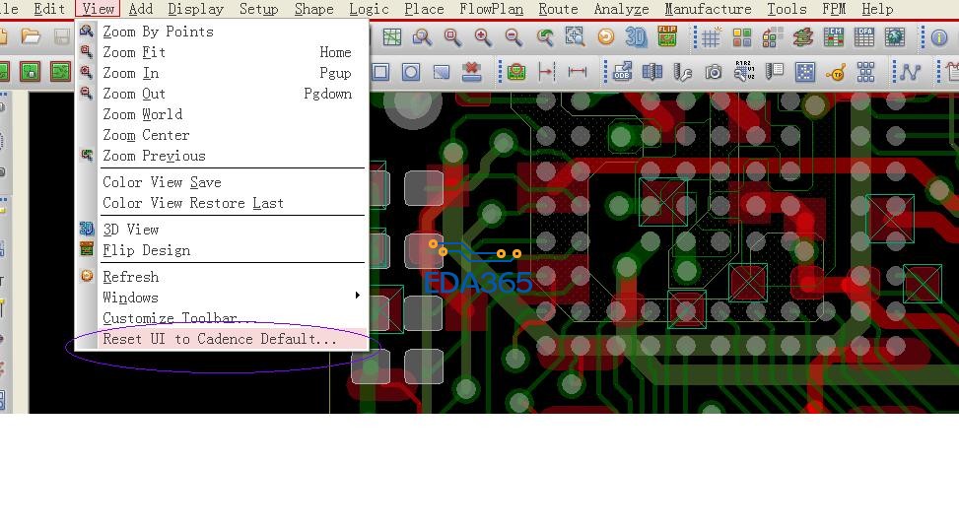
Task: Open the Setup menu
Action: [x=258, y=9]
